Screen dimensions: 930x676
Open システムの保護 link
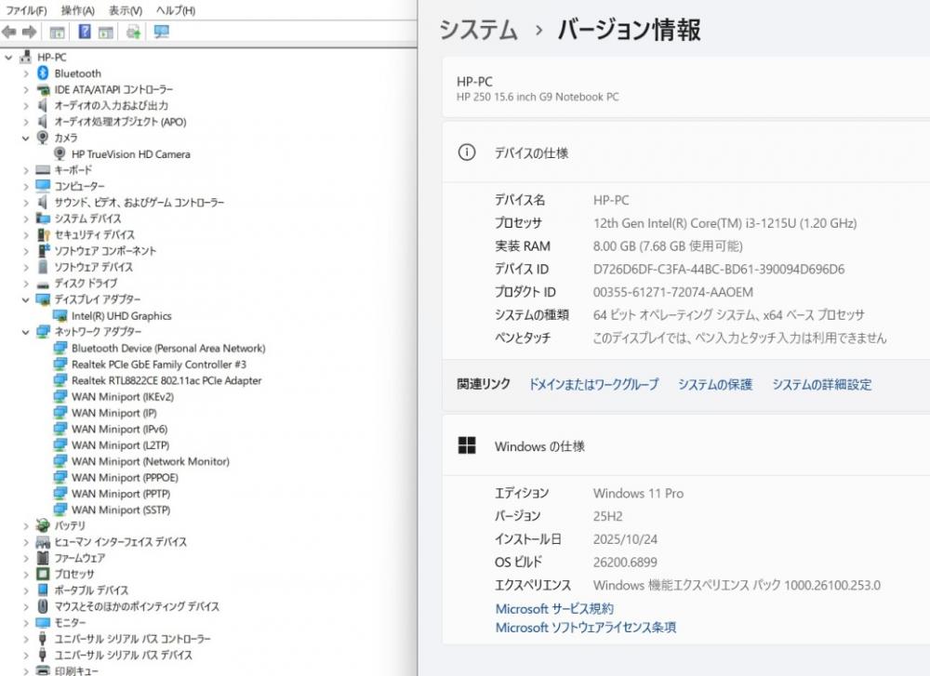click(715, 384)
